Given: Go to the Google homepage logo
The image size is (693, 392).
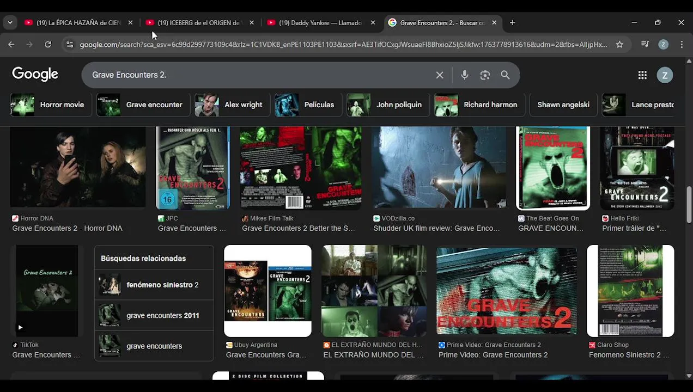Looking at the screenshot, I should tap(35, 75).
